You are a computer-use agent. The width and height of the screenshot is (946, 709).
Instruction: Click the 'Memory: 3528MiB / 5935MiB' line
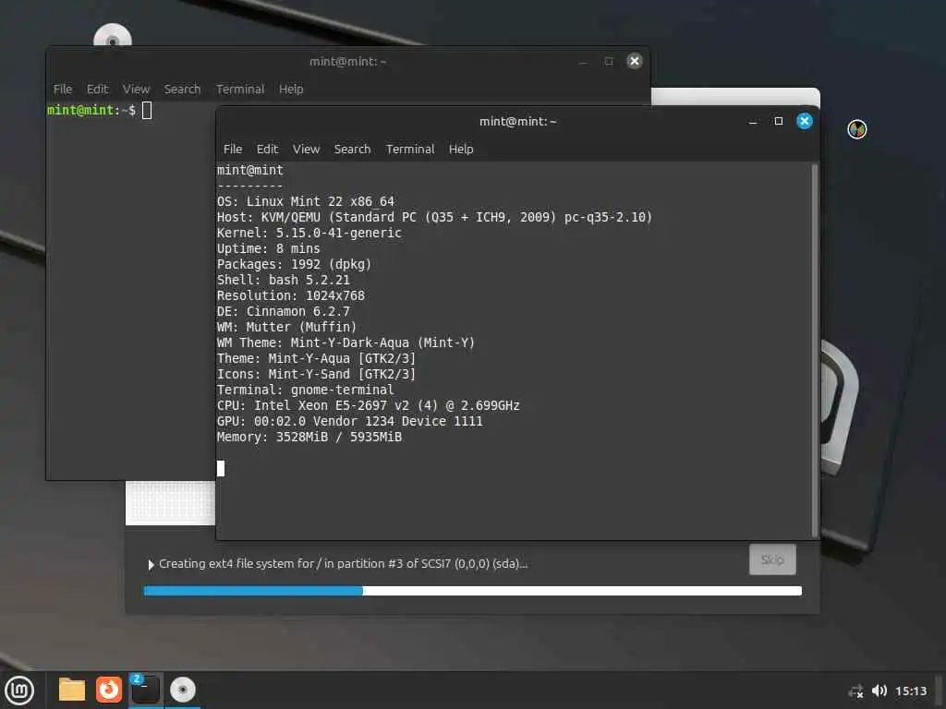309,437
